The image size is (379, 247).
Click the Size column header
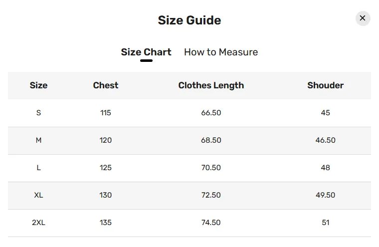point(38,85)
